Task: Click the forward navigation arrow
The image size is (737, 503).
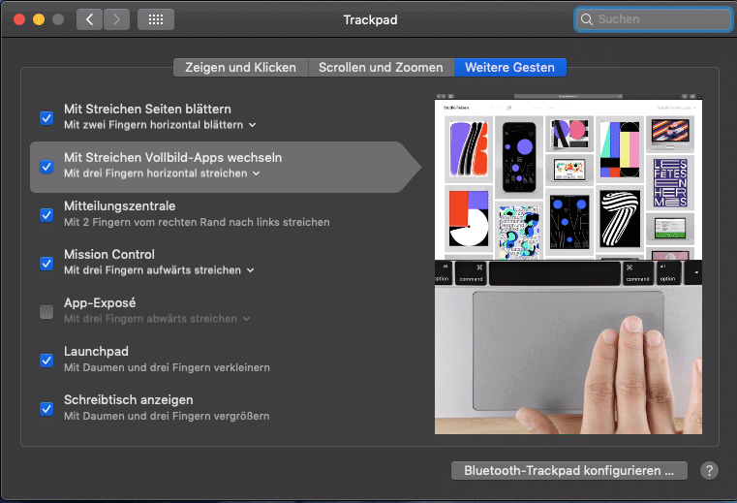Action: (116, 19)
